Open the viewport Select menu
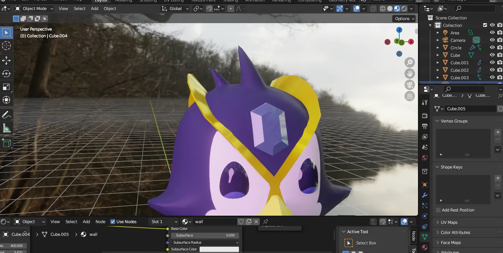The height and width of the screenshot is (253, 503). pos(79,9)
